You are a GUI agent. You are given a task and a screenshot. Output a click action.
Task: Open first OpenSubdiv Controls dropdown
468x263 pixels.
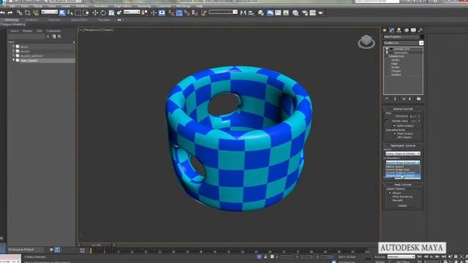[403, 153]
